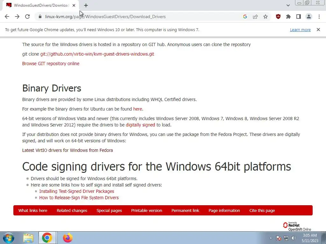This screenshot has height=244, width=326.
Task: Open Permanent link
Action: (185, 210)
